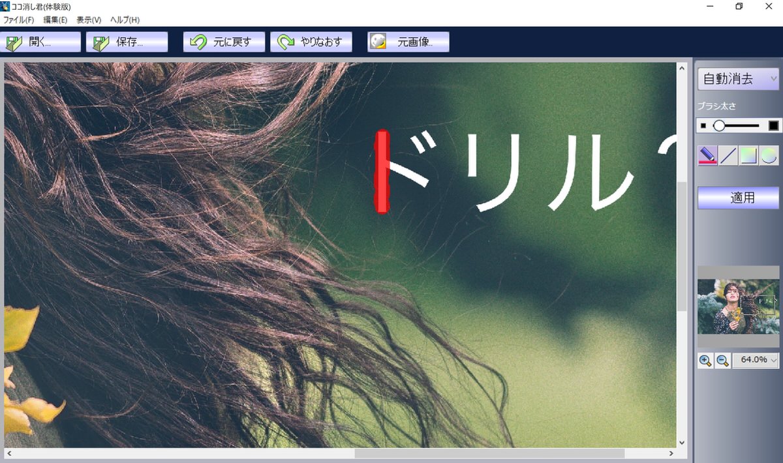Click the zoom-in magnifier icon
Viewport: 783px width, 463px height.
[705, 360]
